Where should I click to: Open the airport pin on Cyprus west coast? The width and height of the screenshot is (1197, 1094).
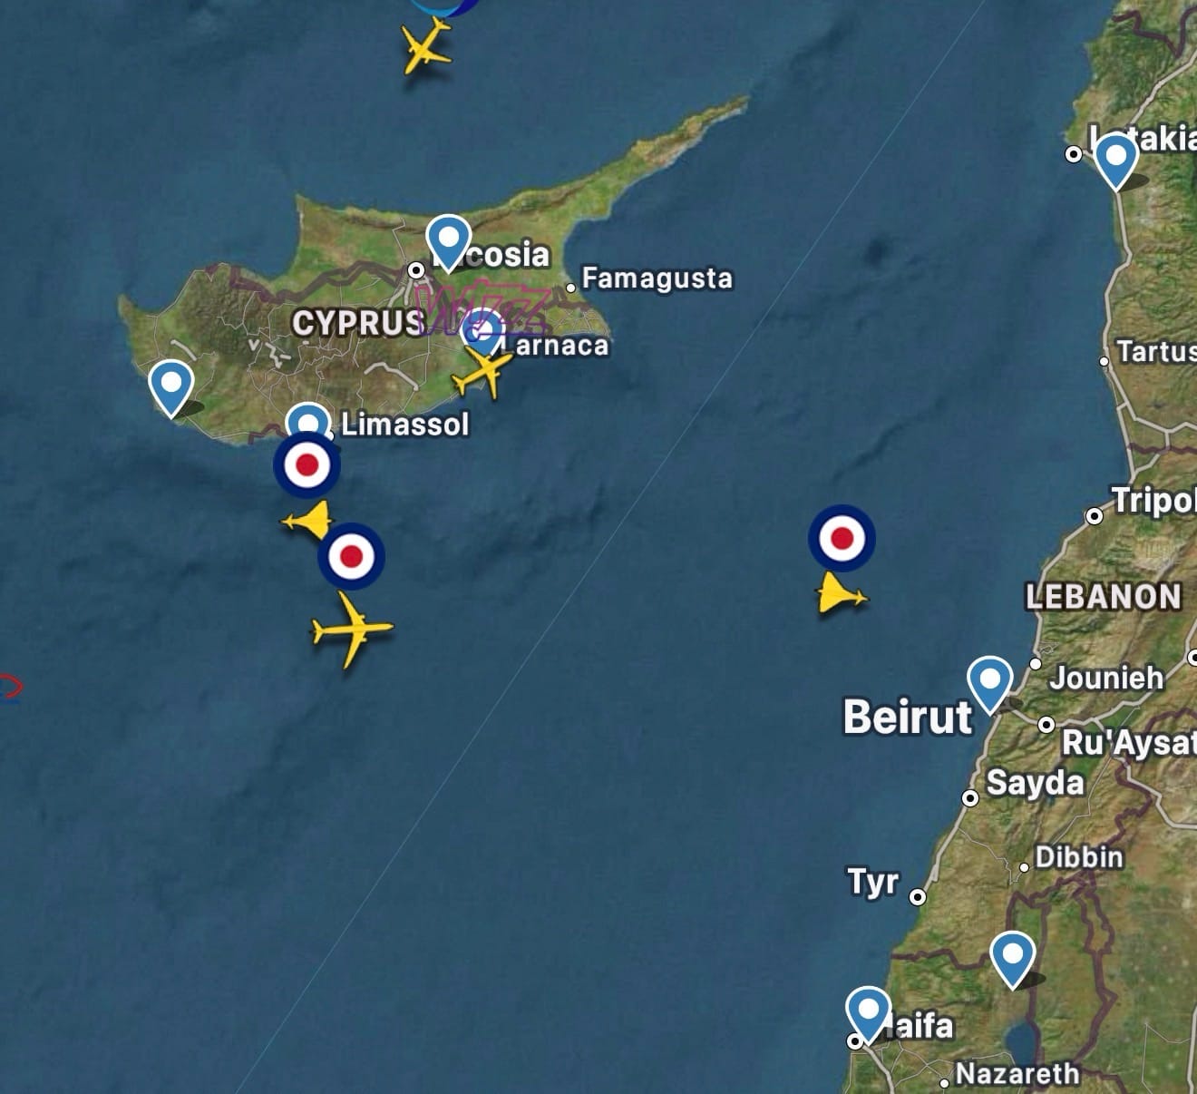point(171,387)
